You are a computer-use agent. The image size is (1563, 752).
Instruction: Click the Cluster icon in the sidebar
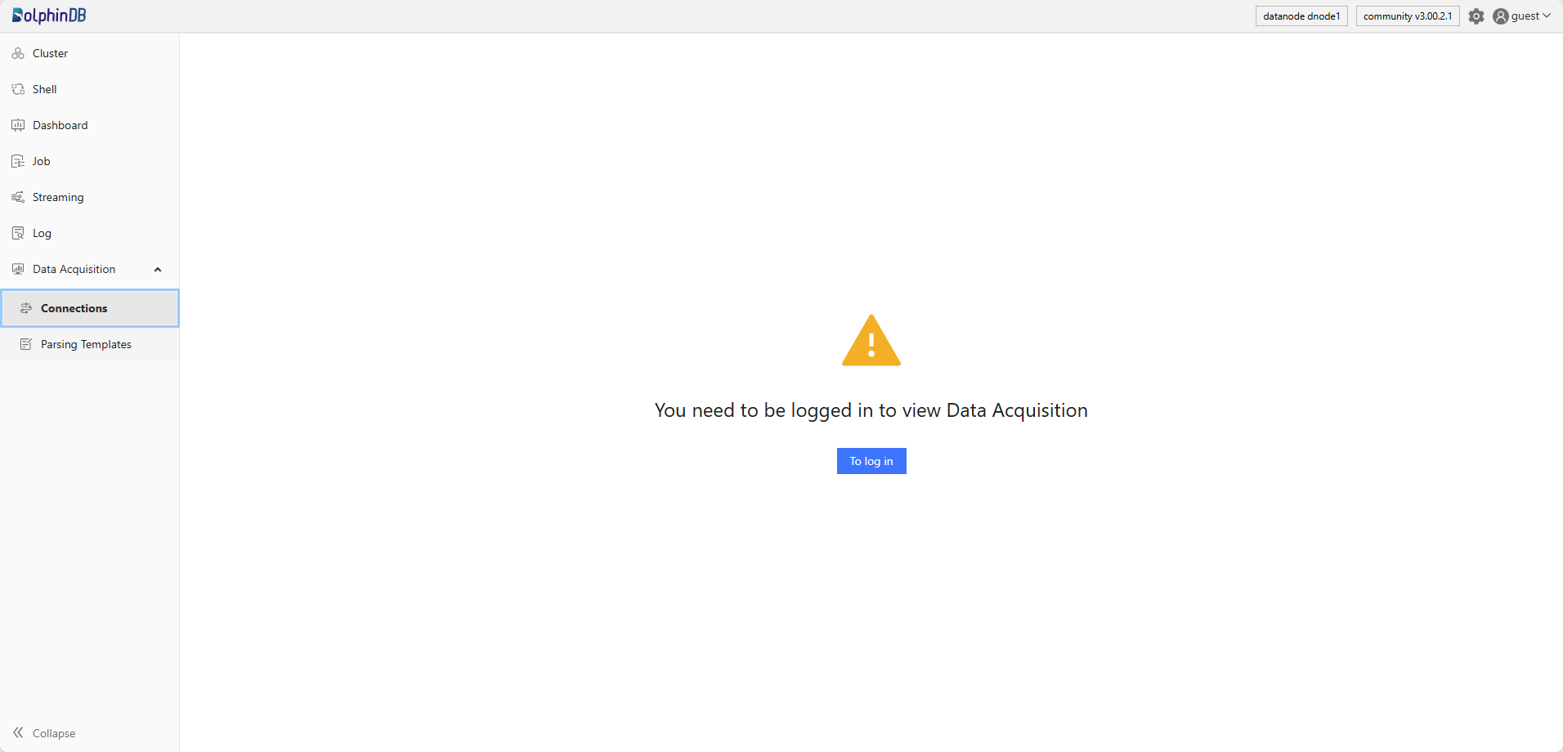(x=18, y=53)
